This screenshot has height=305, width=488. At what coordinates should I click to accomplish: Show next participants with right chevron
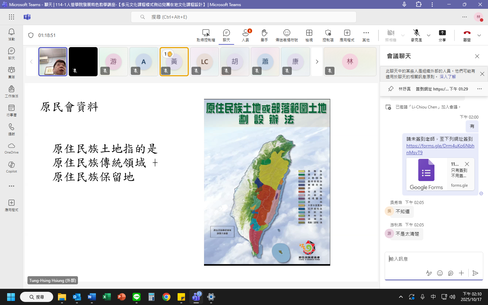tap(317, 62)
